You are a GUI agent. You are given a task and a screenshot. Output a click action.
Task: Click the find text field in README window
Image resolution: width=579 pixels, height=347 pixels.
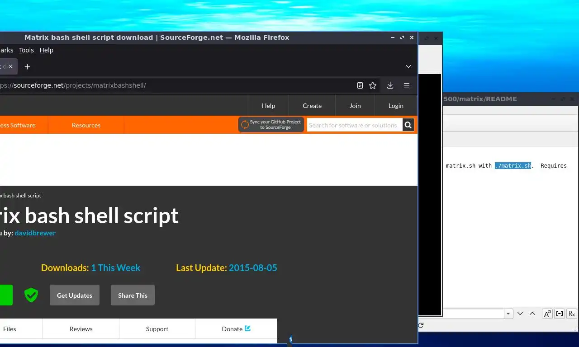click(x=474, y=314)
